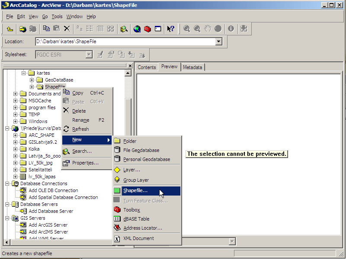Click Add OLE DB Connection

click(x=53, y=190)
